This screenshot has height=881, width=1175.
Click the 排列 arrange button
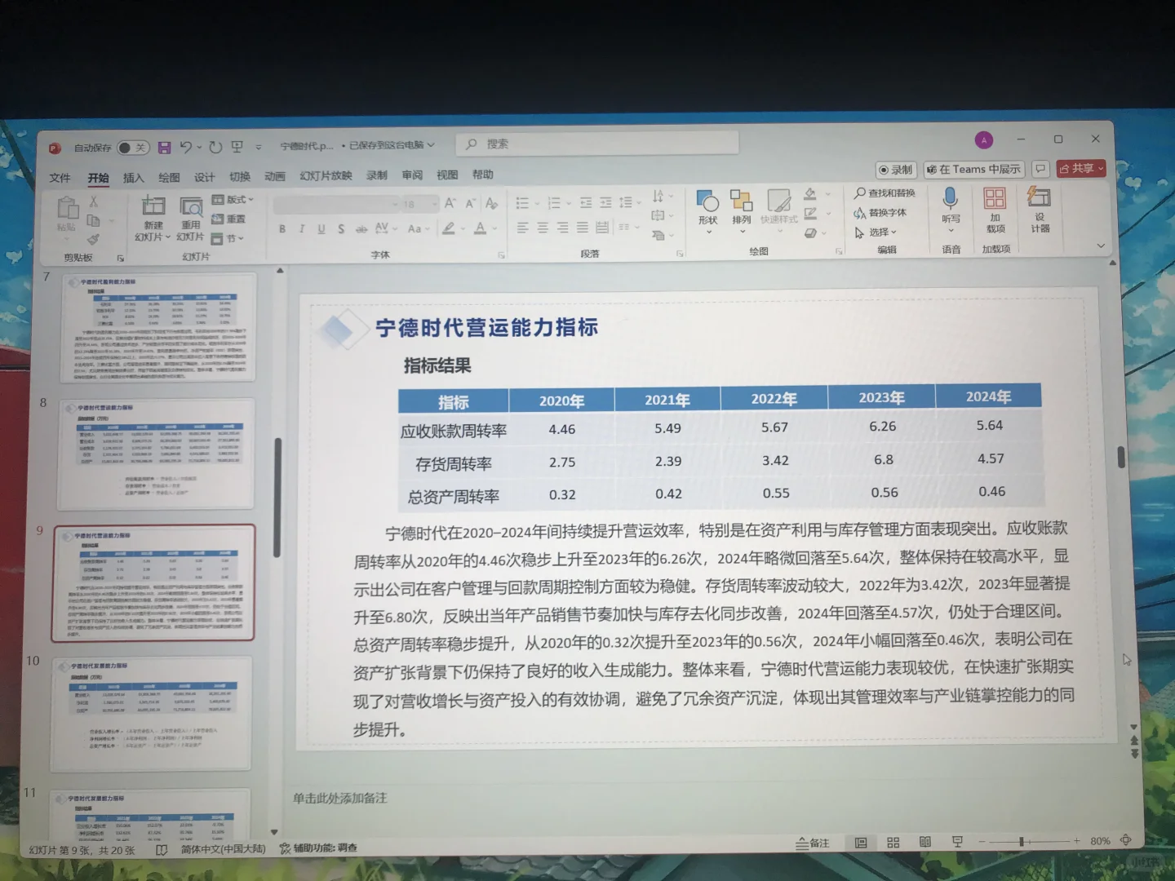(742, 211)
